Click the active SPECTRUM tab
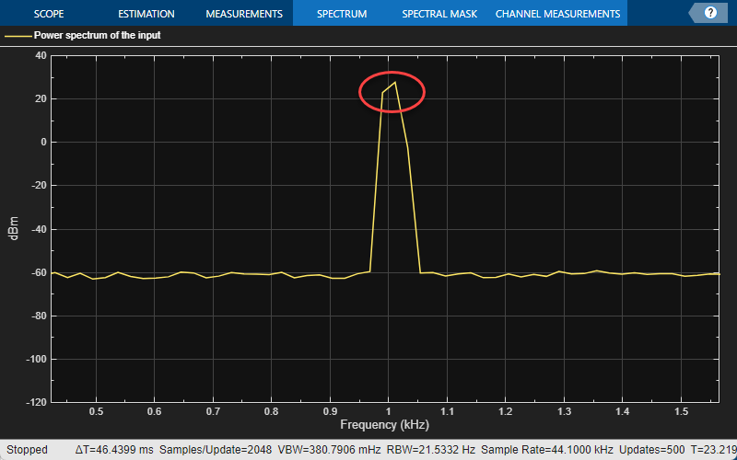Image resolution: width=737 pixels, height=460 pixels. [342, 14]
